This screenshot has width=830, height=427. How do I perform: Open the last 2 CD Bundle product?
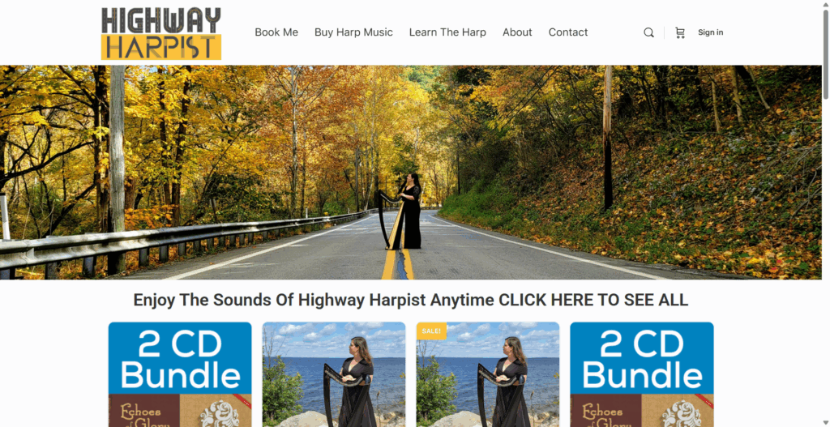pos(642,374)
